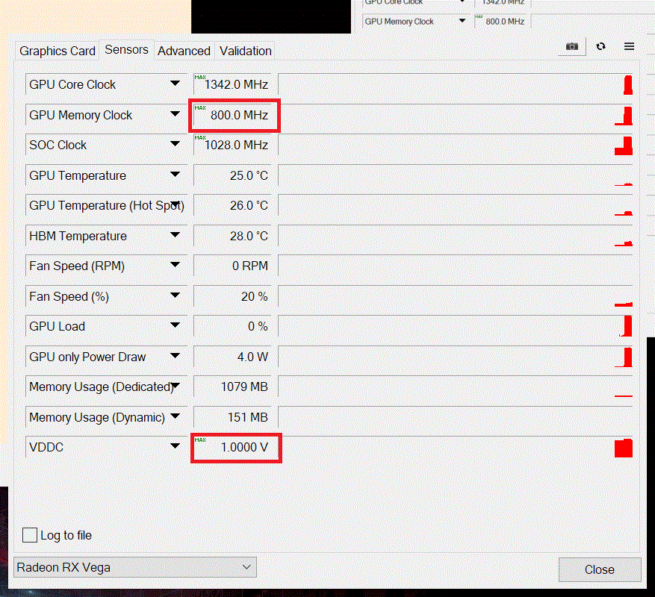The height and width of the screenshot is (597, 655).
Task: Click the refresh icon in the header
Action: (x=600, y=46)
